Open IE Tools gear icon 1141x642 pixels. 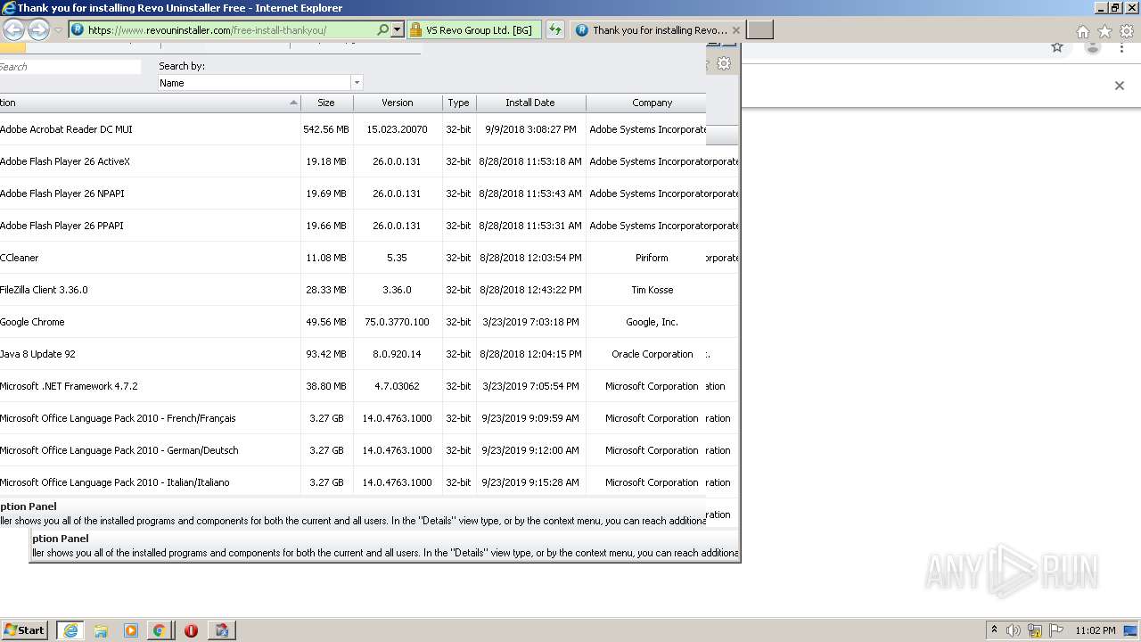pyautogui.click(x=1127, y=30)
